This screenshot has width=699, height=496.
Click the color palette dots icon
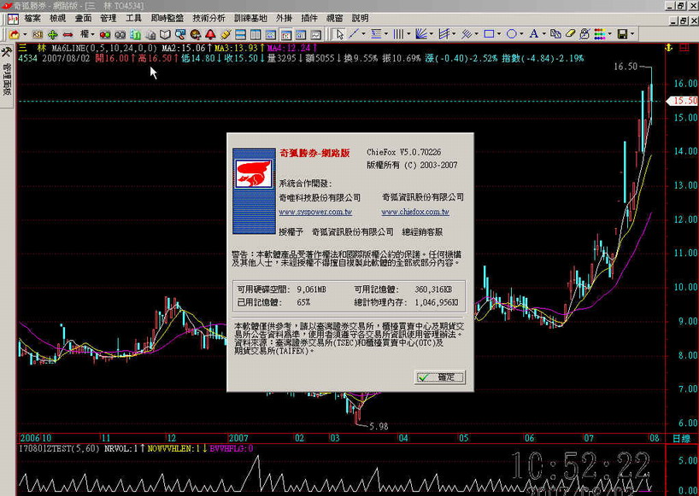click(x=600, y=34)
